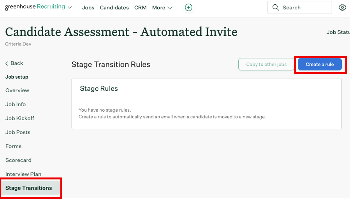Go to the Candidates menu
Viewport: 350px width, 202px height.
[114, 7]
